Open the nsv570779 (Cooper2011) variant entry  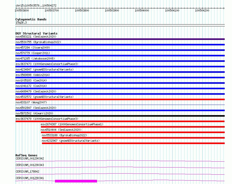[x=33, y=53]
